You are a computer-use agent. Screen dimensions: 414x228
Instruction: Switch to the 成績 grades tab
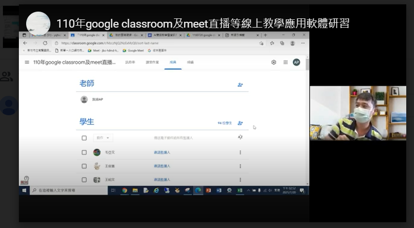click(x=190, y=62)
